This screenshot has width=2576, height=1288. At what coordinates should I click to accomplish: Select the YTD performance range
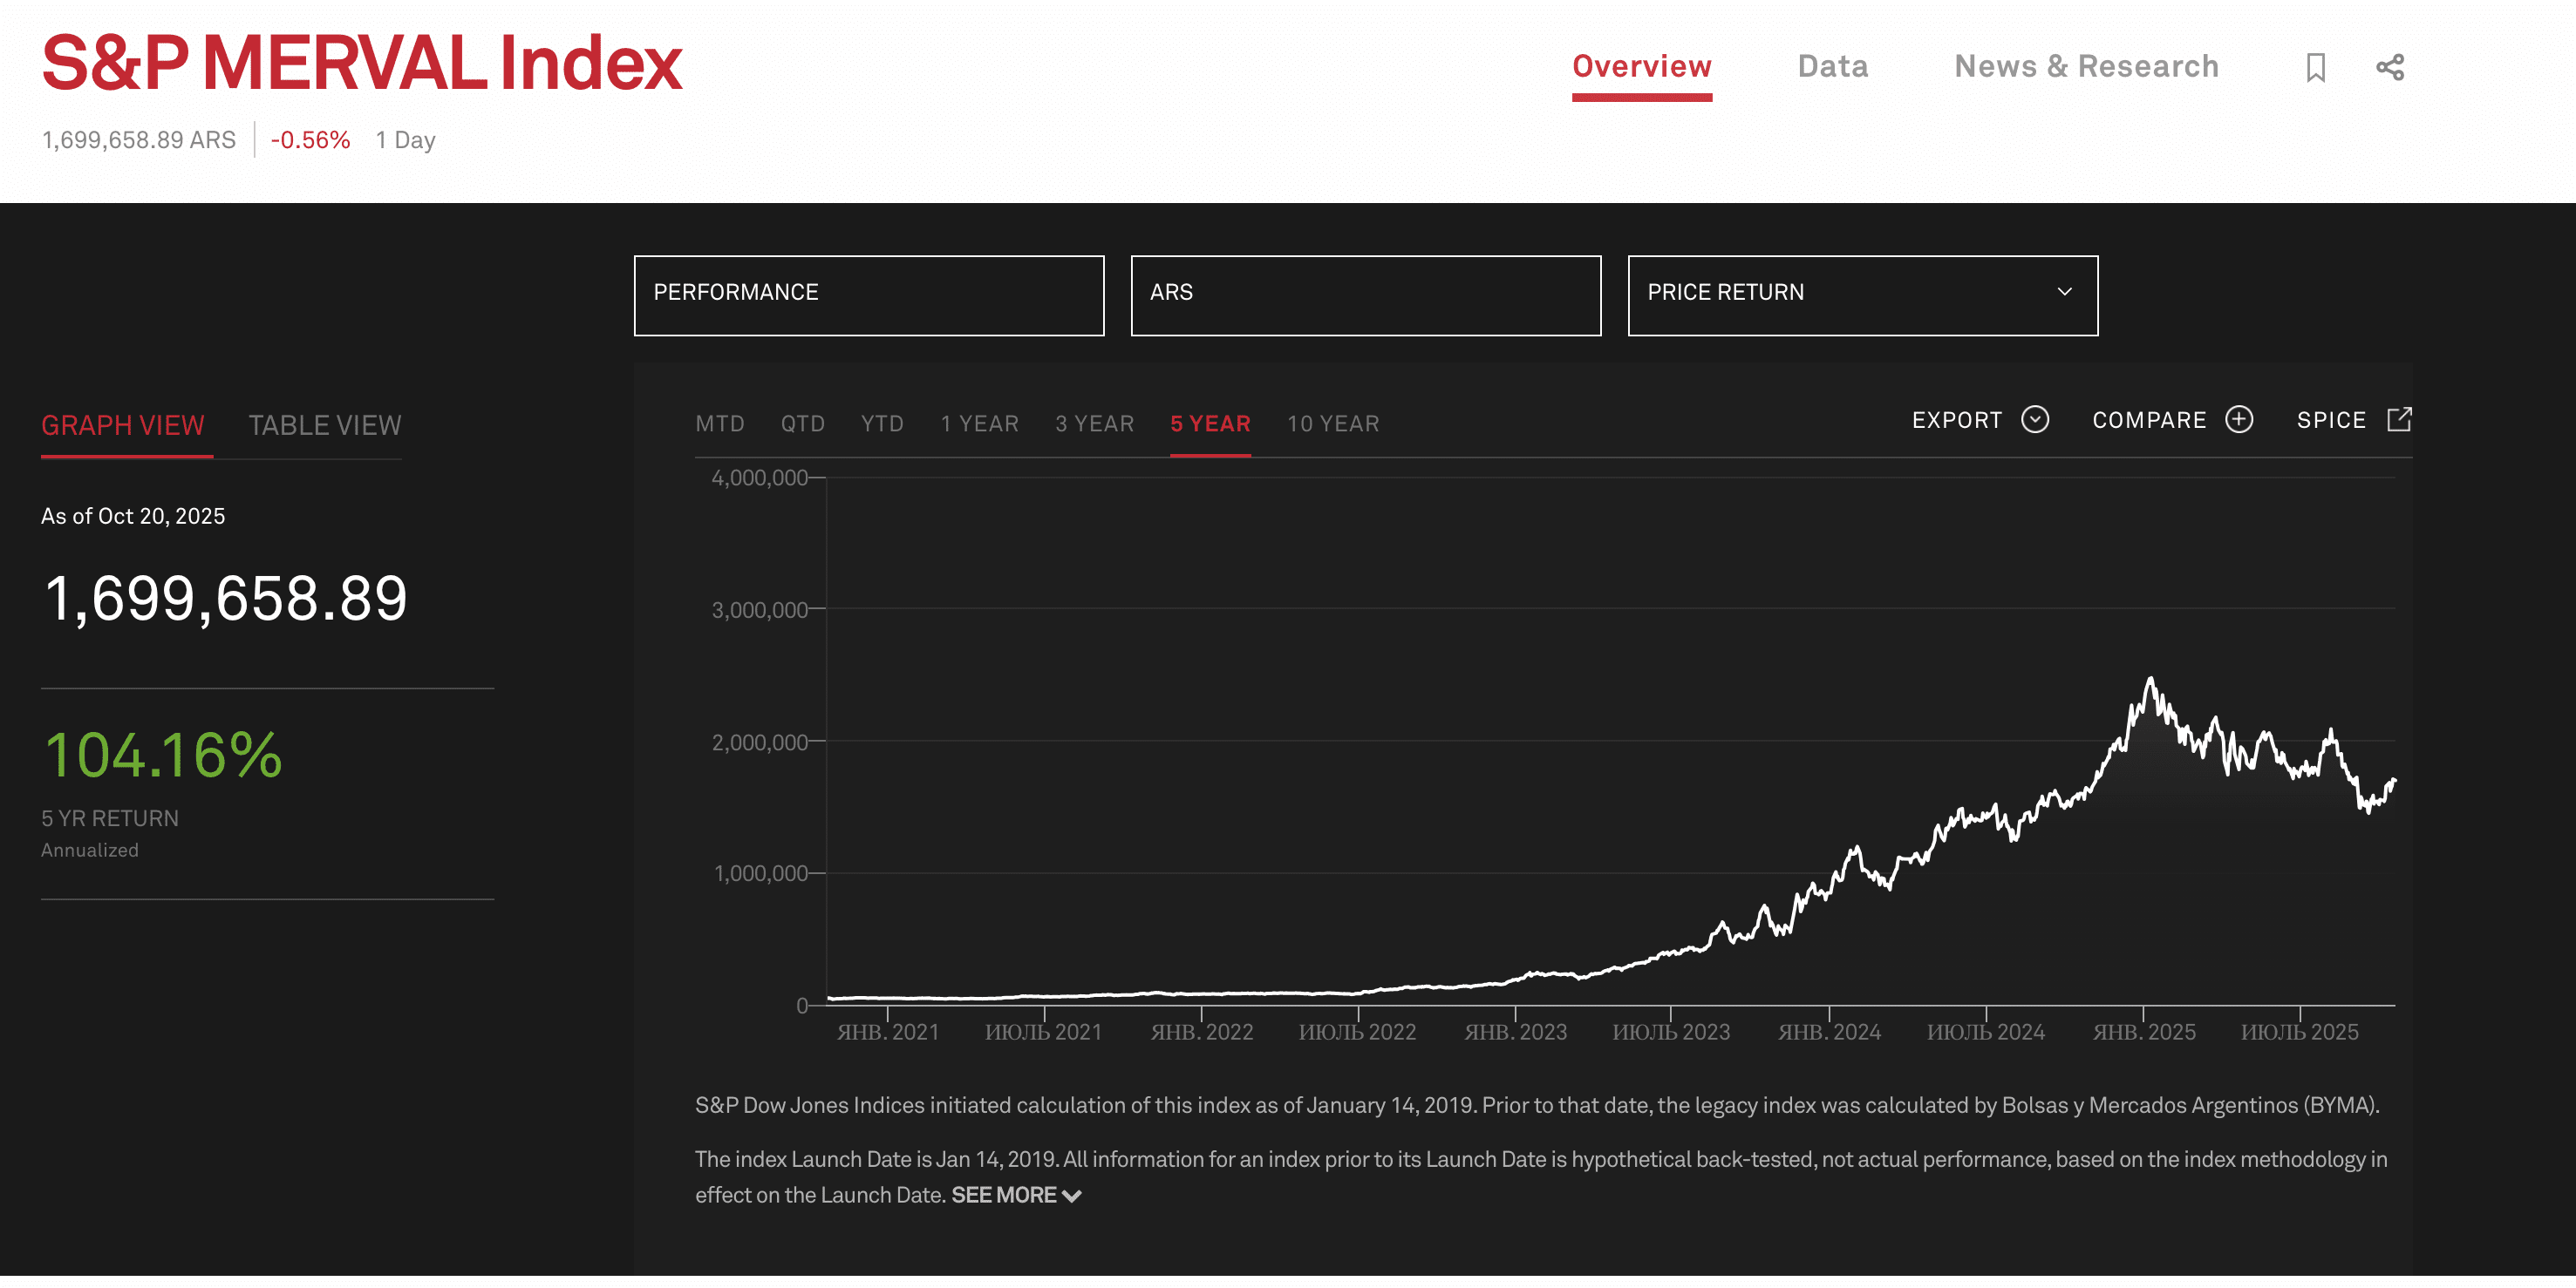pos(881,424)
